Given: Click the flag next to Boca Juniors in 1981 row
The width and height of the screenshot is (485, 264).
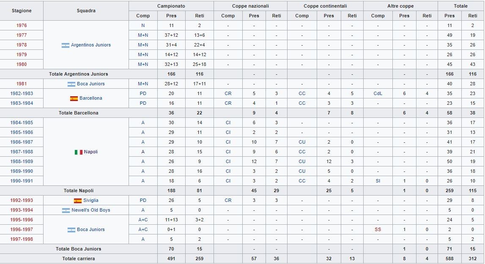Looking at the screenshot, I should [71, 84].
